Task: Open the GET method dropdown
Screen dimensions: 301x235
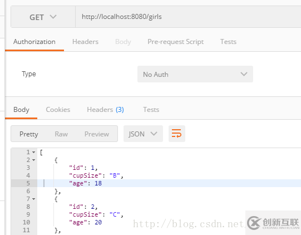Action: pyautogui.click(x=43, y=17)
